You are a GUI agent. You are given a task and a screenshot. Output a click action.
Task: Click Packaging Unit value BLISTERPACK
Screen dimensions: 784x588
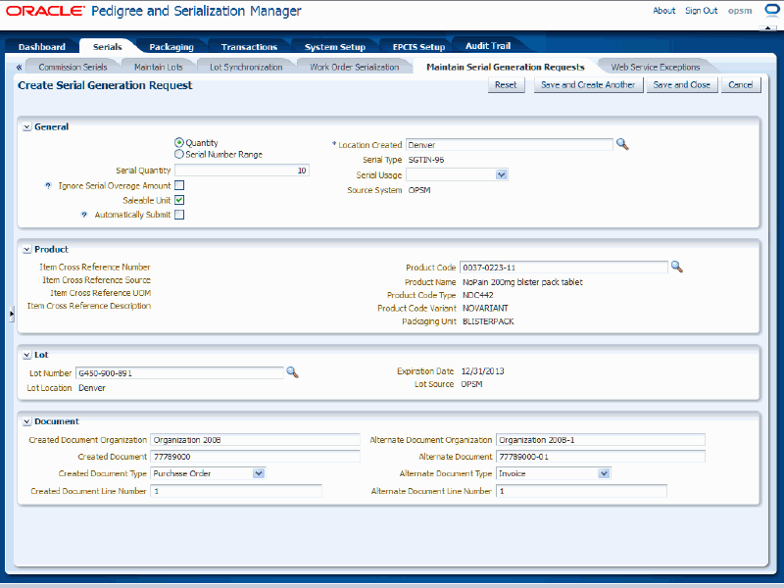coord(488,321)
